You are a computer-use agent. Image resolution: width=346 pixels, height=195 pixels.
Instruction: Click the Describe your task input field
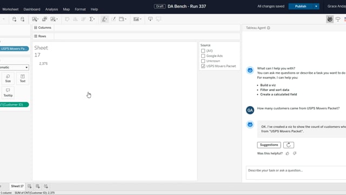pos(296,173)
